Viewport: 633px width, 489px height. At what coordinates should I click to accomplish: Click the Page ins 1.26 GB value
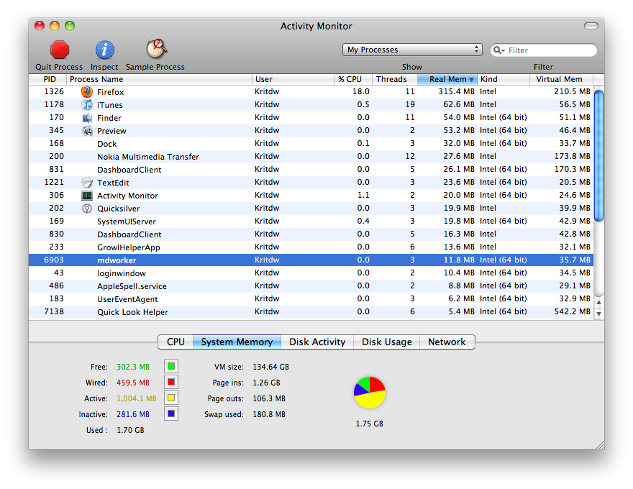[x=266, y=383]
